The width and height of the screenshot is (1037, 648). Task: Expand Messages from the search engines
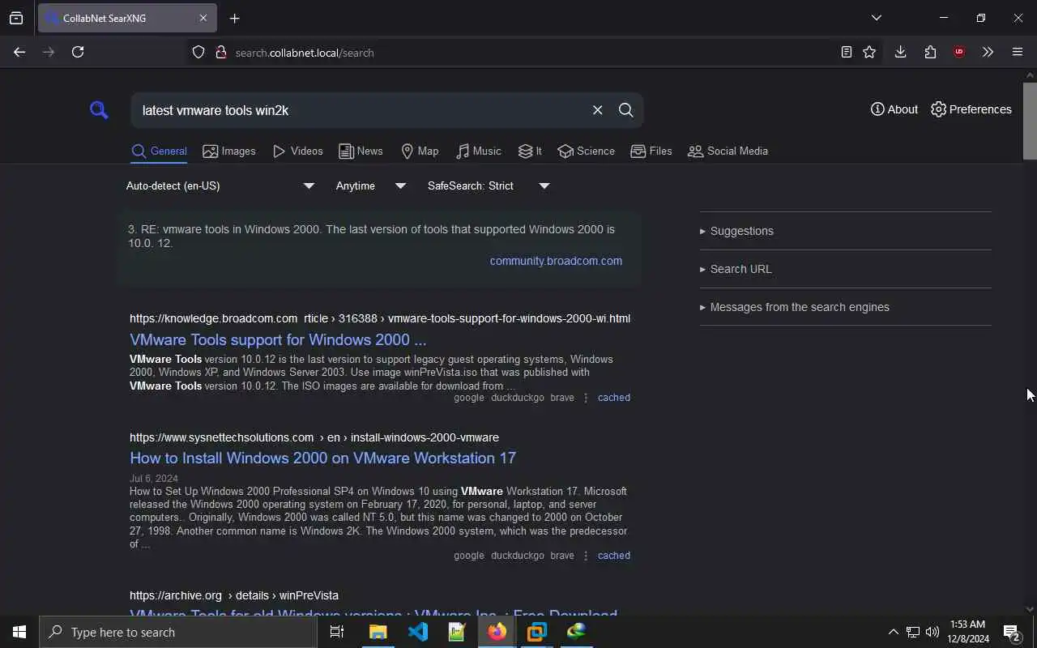click(794, 307)
